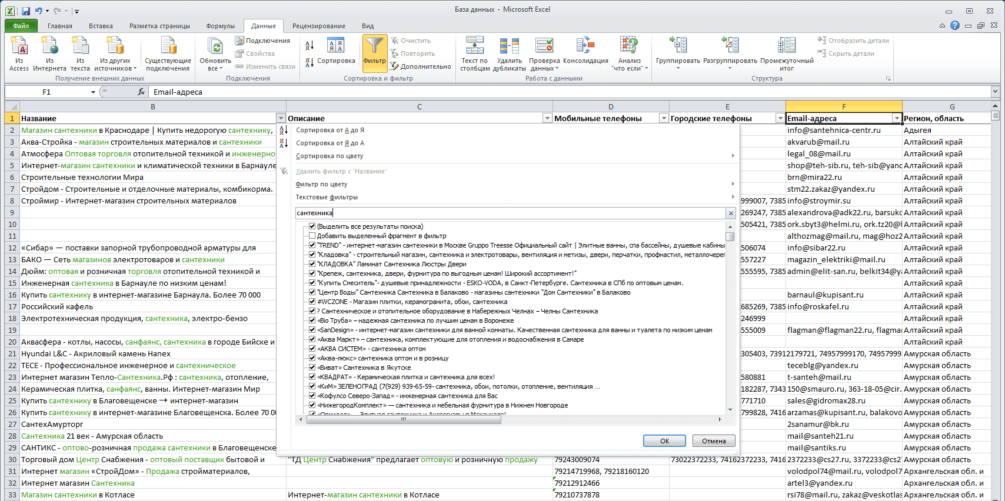
Task: Import data From Web (Из Интернета)
Action: pyautogui.click(x=49, y=54)
